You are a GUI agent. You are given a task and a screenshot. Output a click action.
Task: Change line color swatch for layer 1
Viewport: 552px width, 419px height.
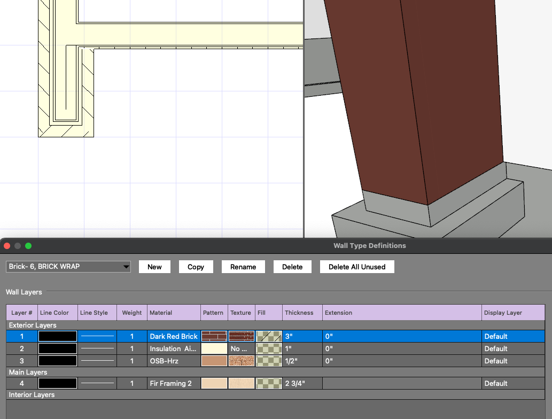point(58,336)
